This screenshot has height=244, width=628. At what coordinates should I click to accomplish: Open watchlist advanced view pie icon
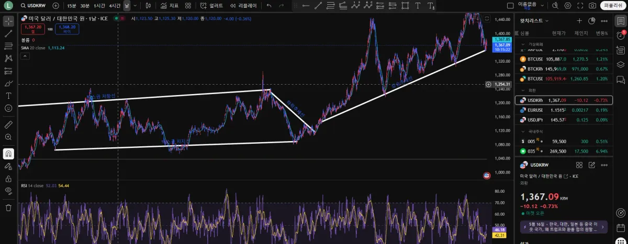[x=592, y=21]
